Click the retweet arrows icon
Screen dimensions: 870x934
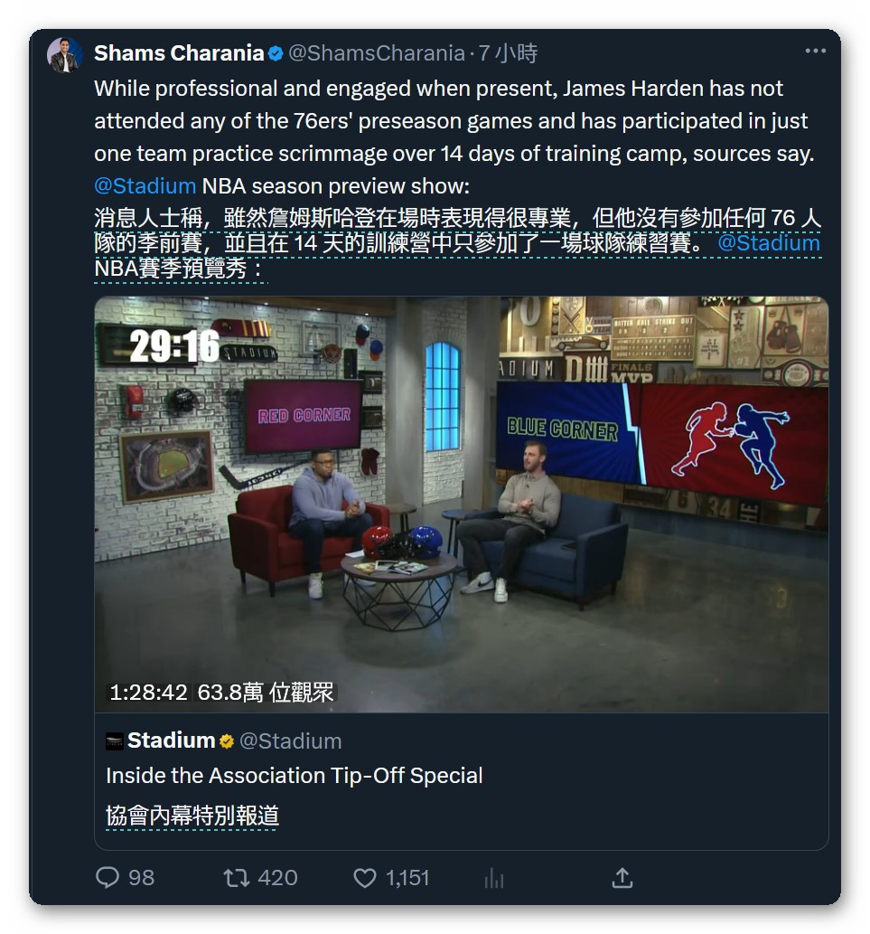click(236, 878)
